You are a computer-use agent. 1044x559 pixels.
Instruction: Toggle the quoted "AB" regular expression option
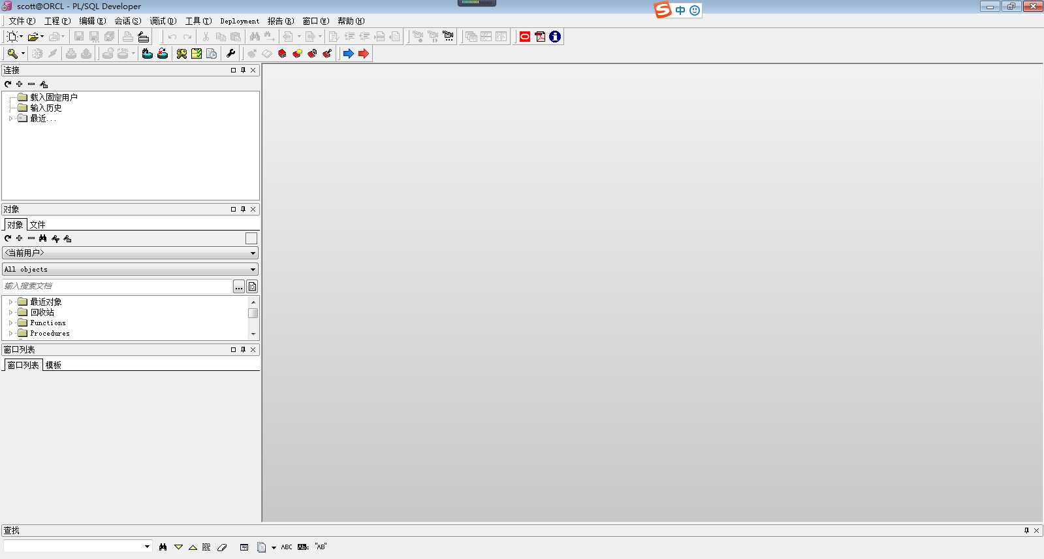pyautogui.click(x=321, y=547)
